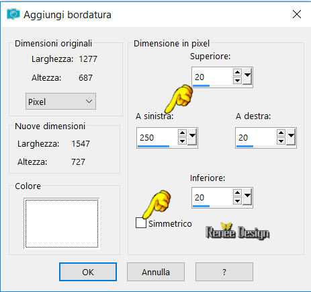This screenshot has height=292, width=311.
Task: Increase the A destra value with up arrow
Action: tap(281, 133)
